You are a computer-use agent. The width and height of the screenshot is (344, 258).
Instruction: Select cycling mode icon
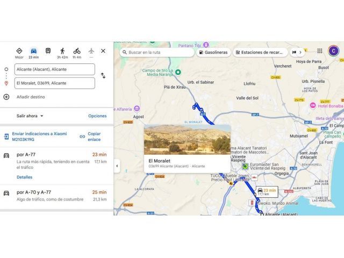click(x=77, y=51)
